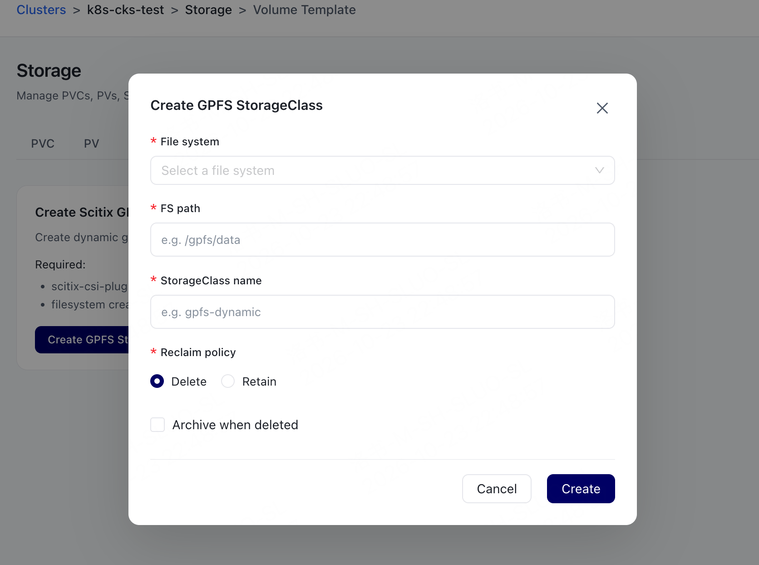Open k8s-cks-test breadcrumb
759x565 pixels.
click(x=125, y=10)
